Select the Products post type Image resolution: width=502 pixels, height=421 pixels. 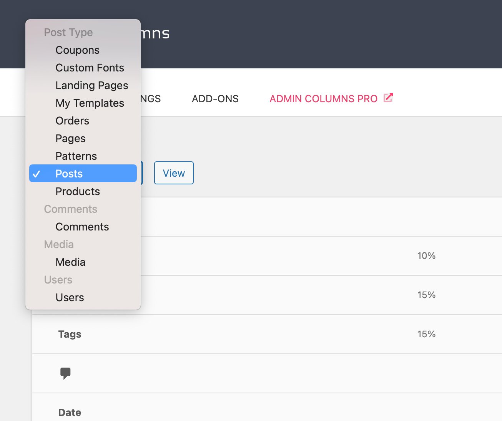[78, 191]
